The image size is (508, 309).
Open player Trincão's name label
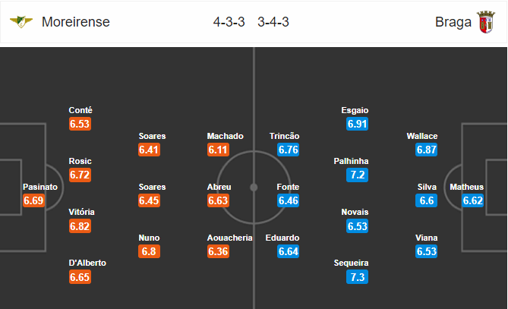pos(285,136)
